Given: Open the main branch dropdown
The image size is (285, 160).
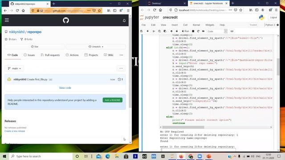Looking at the screenshot, I should [x=14, y=68].
